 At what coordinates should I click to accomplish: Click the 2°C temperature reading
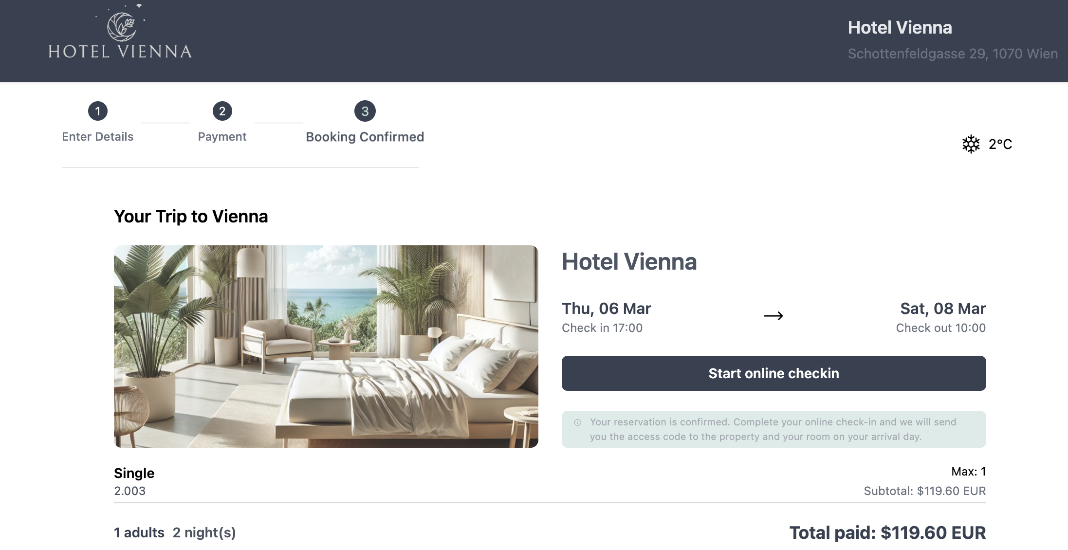click(x=1000, y=144)
